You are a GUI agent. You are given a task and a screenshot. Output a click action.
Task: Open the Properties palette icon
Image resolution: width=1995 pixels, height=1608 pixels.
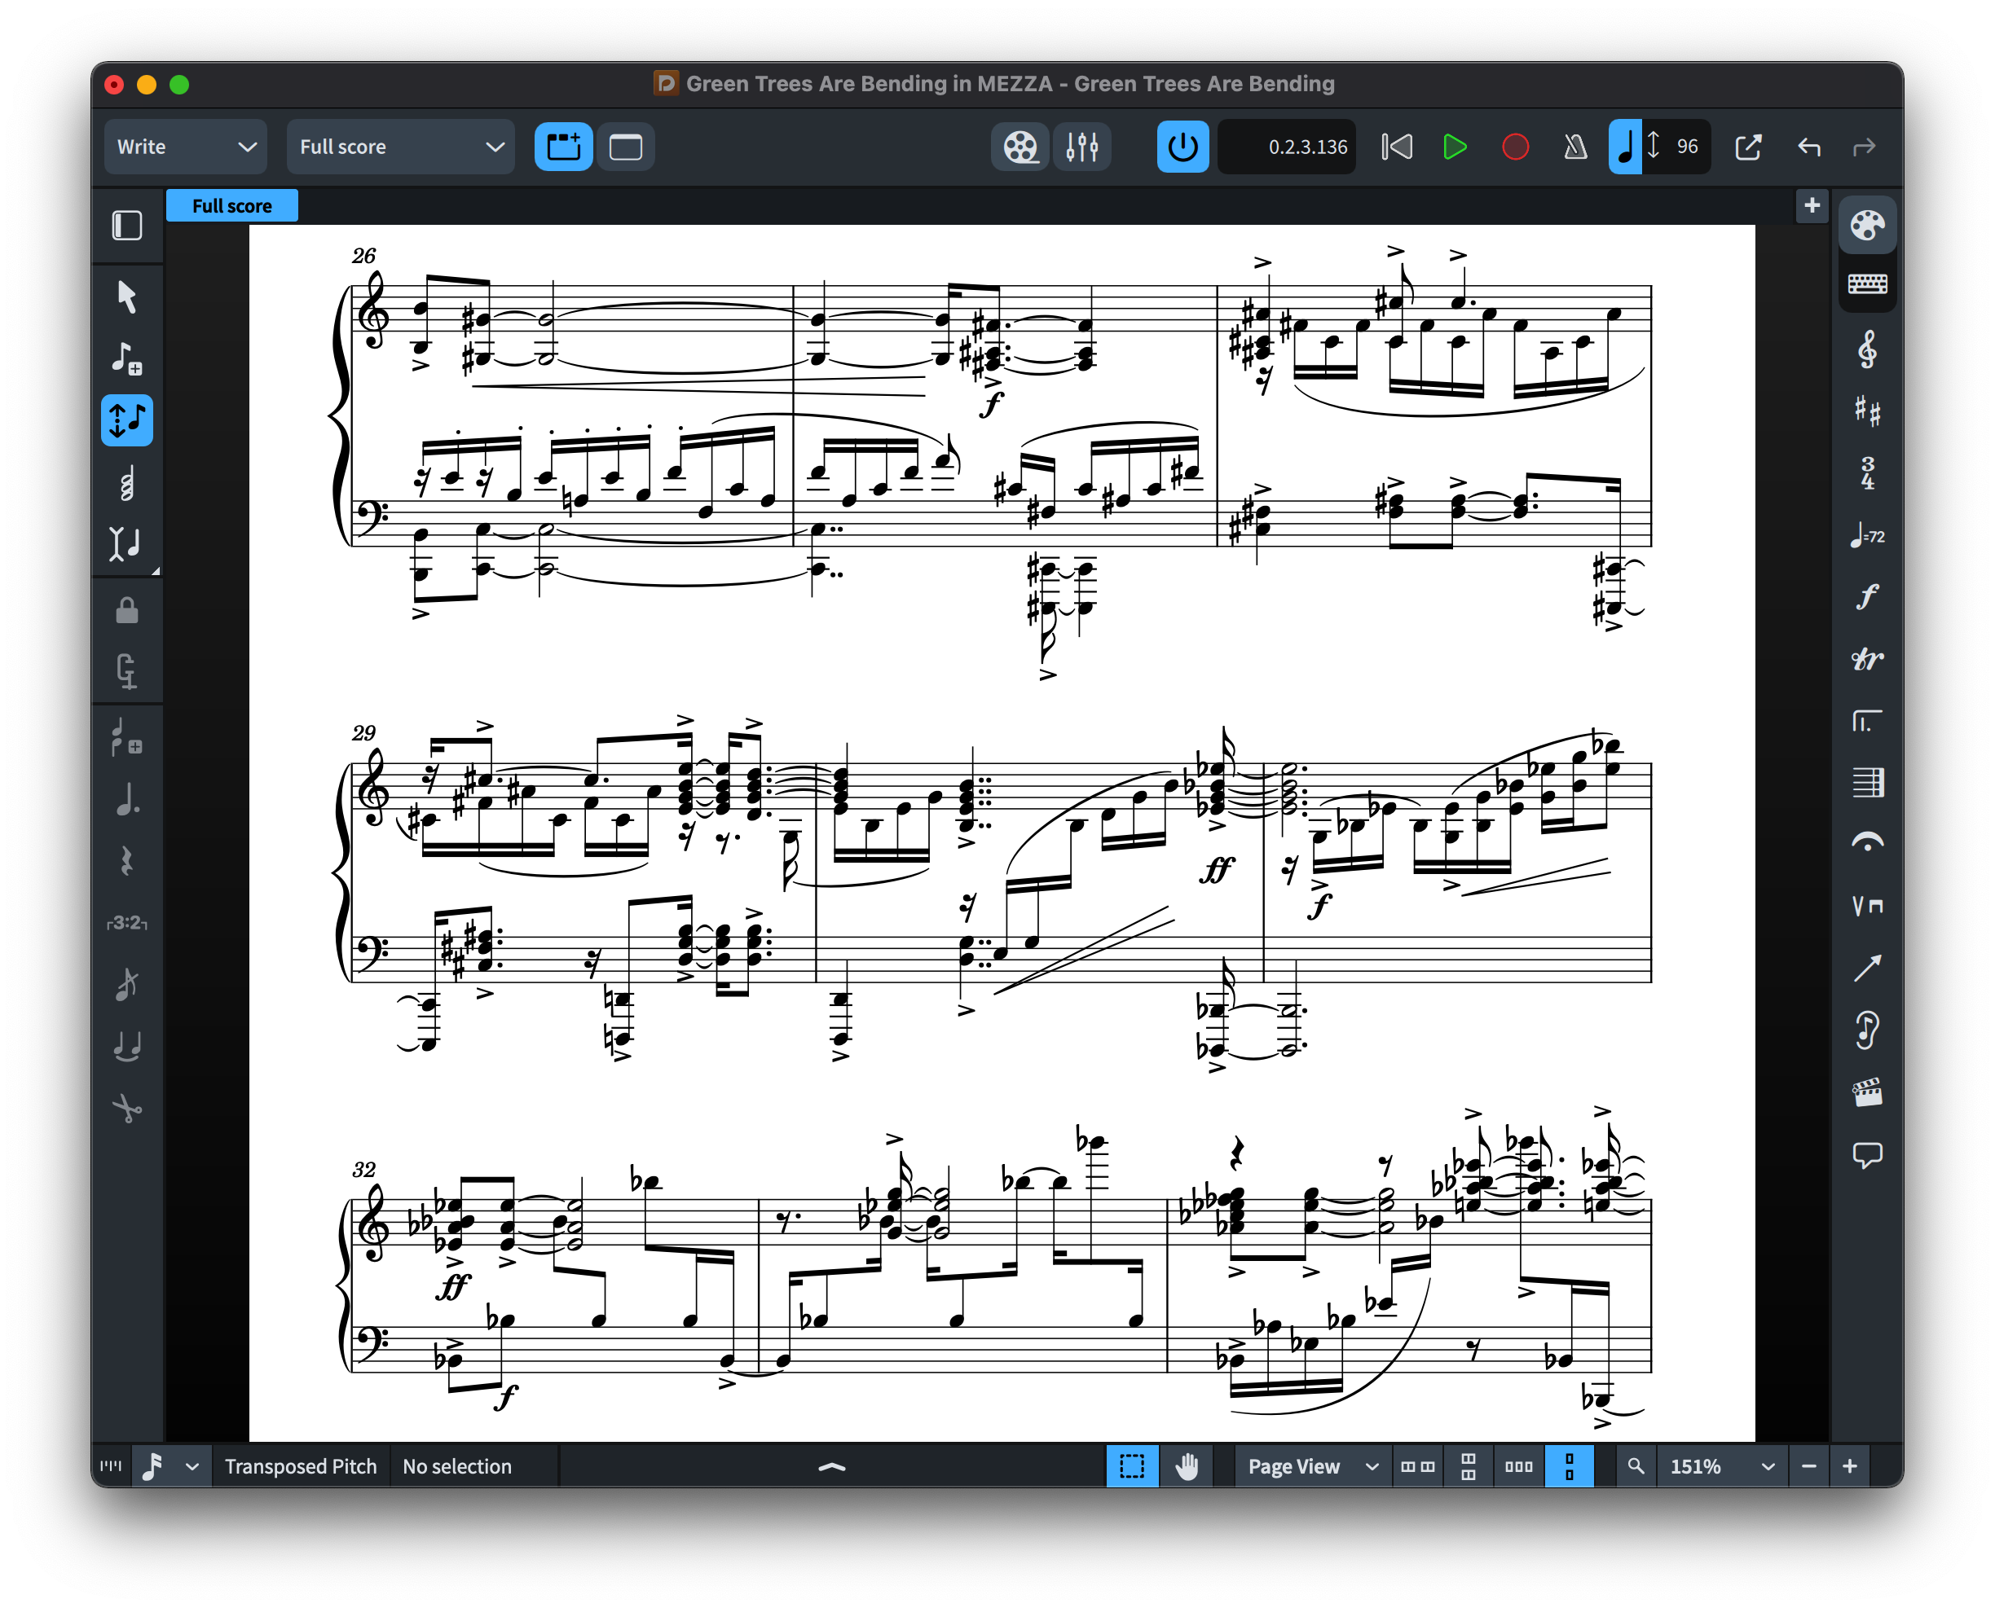[x=1866, y=225]
